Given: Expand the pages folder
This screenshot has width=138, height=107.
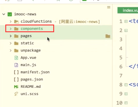Looking at the screenshot, I should pos(11,36).
